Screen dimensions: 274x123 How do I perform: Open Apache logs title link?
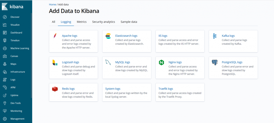(70, 36)
